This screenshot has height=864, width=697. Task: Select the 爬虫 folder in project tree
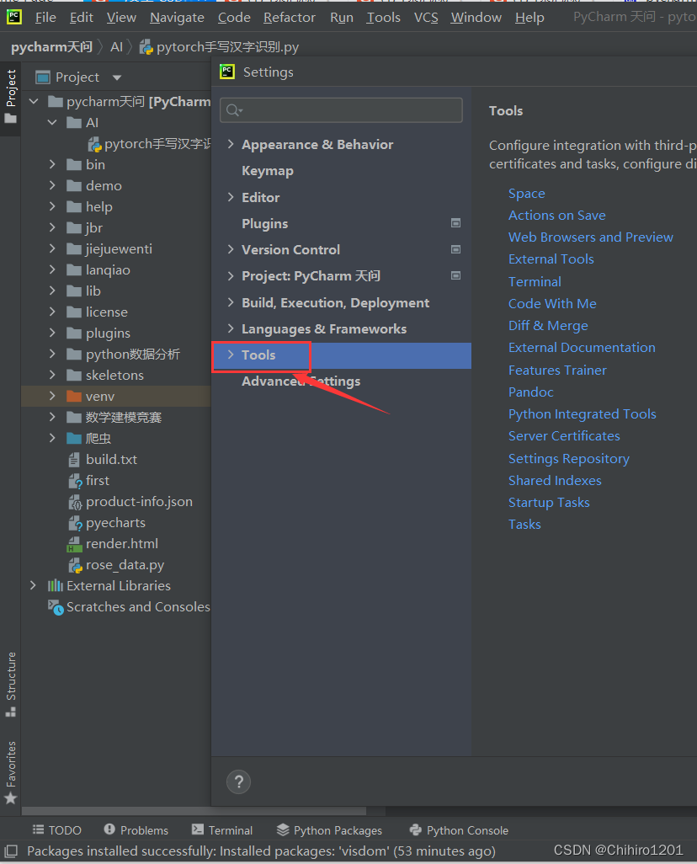click(98, 439)
